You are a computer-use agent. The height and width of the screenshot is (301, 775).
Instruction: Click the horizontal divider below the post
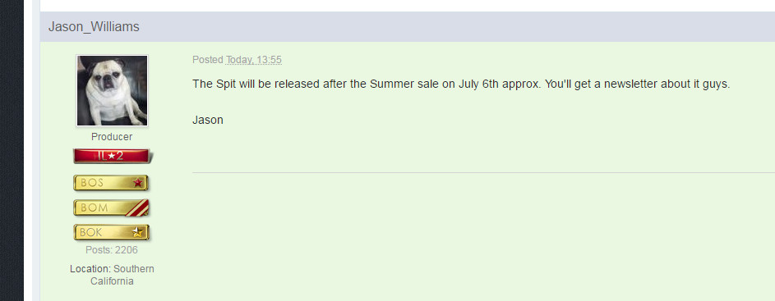[x=483, y=173]
